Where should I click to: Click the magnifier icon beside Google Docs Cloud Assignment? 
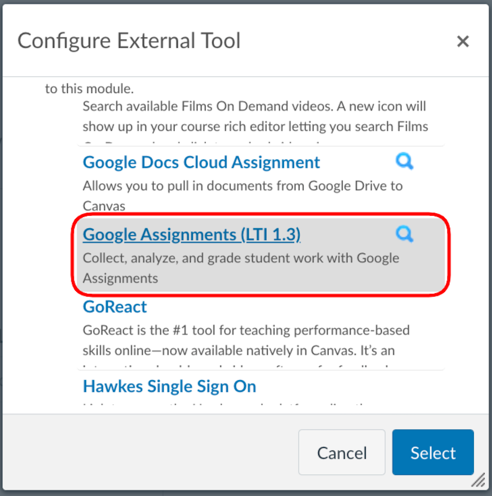[x=405, y=162]
